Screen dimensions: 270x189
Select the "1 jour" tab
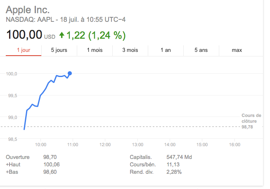tap(24, 50)
